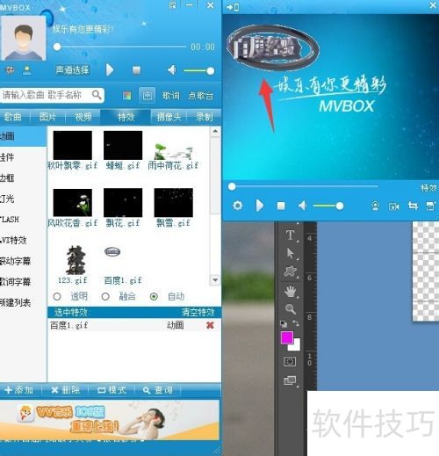The width and height of the screenshot is (439, 456).
Task: Select 飘花.gif thumbnail
Action: (x=123, y=203)
